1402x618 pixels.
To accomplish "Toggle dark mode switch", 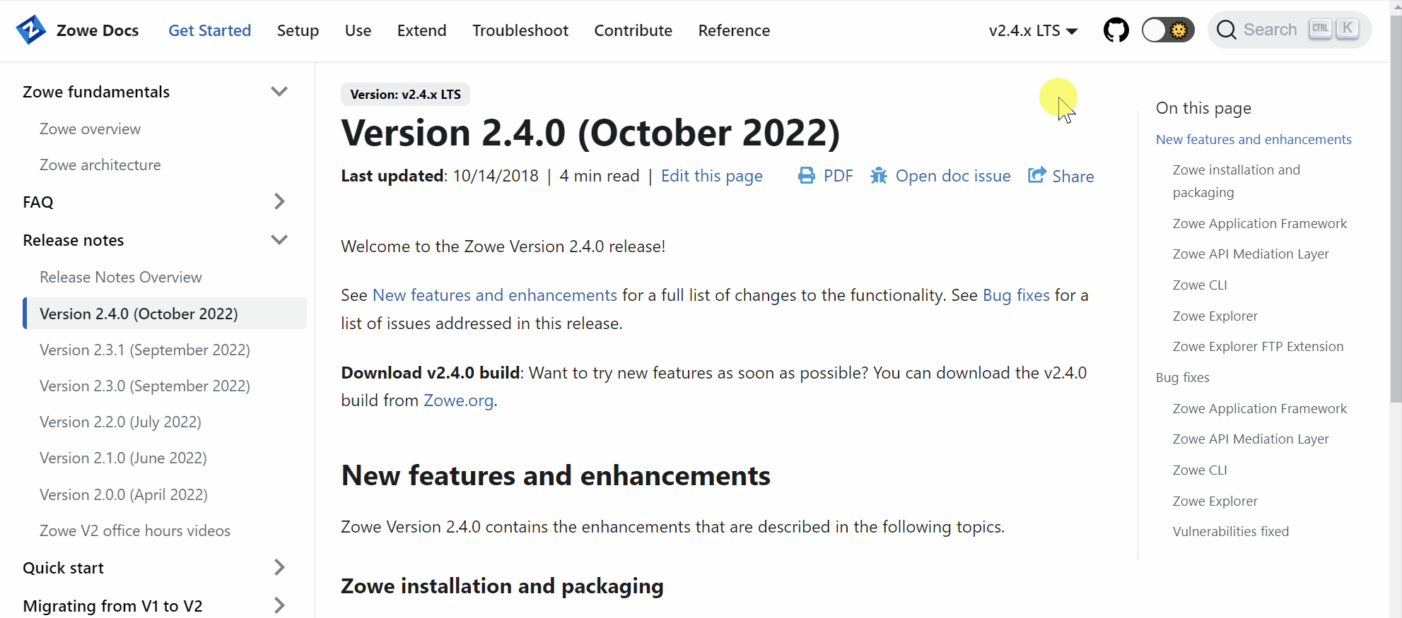I will (1167, 30).
